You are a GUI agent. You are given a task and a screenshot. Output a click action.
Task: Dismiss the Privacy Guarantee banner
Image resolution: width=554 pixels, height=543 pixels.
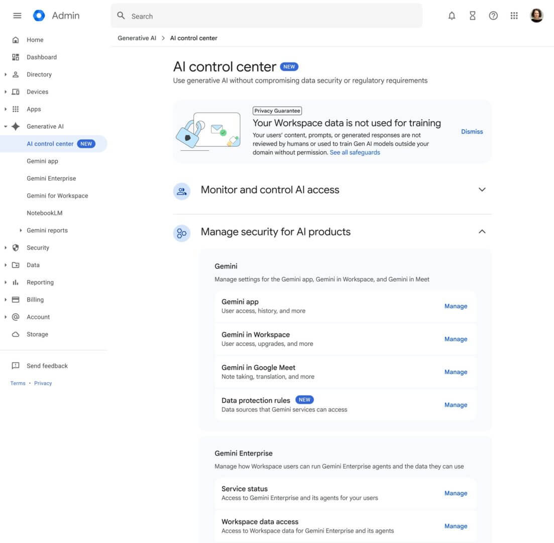coord(472,132)
